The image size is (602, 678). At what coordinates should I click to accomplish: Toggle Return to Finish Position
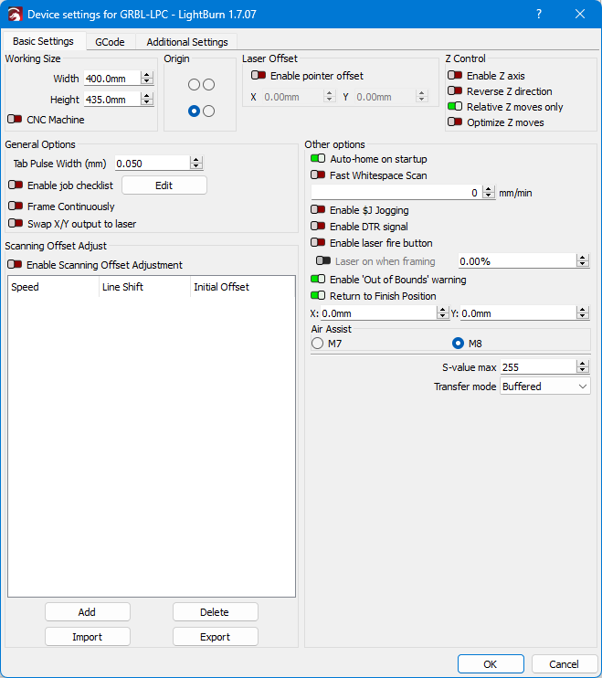(x=318, y=296)
